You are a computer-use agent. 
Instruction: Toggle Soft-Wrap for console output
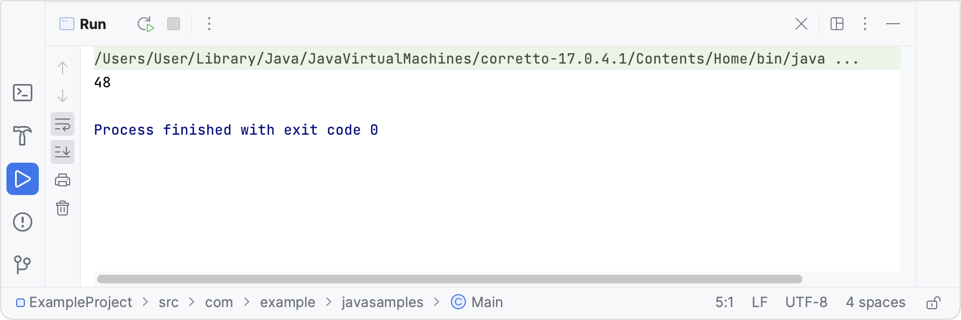point(63,124)
